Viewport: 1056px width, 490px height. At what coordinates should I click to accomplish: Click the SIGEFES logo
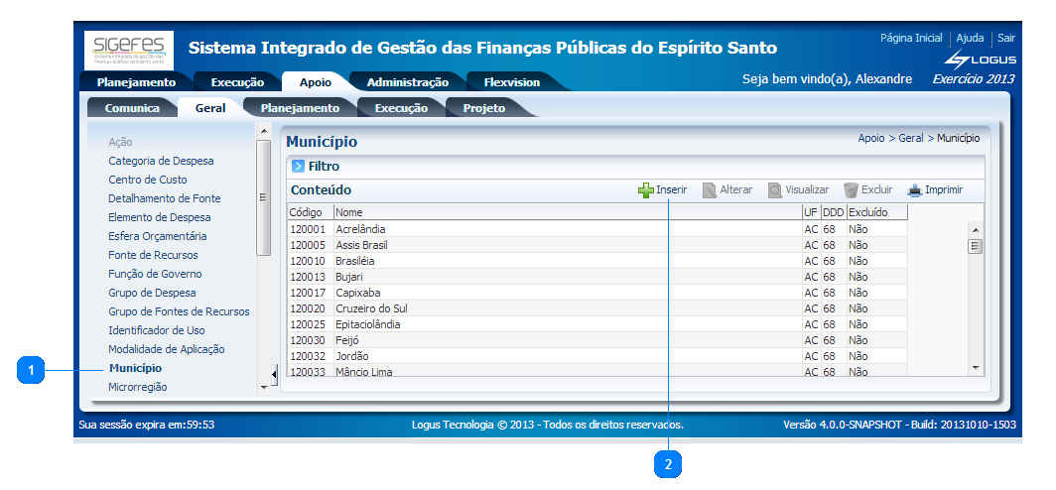[x=132, y=50]
